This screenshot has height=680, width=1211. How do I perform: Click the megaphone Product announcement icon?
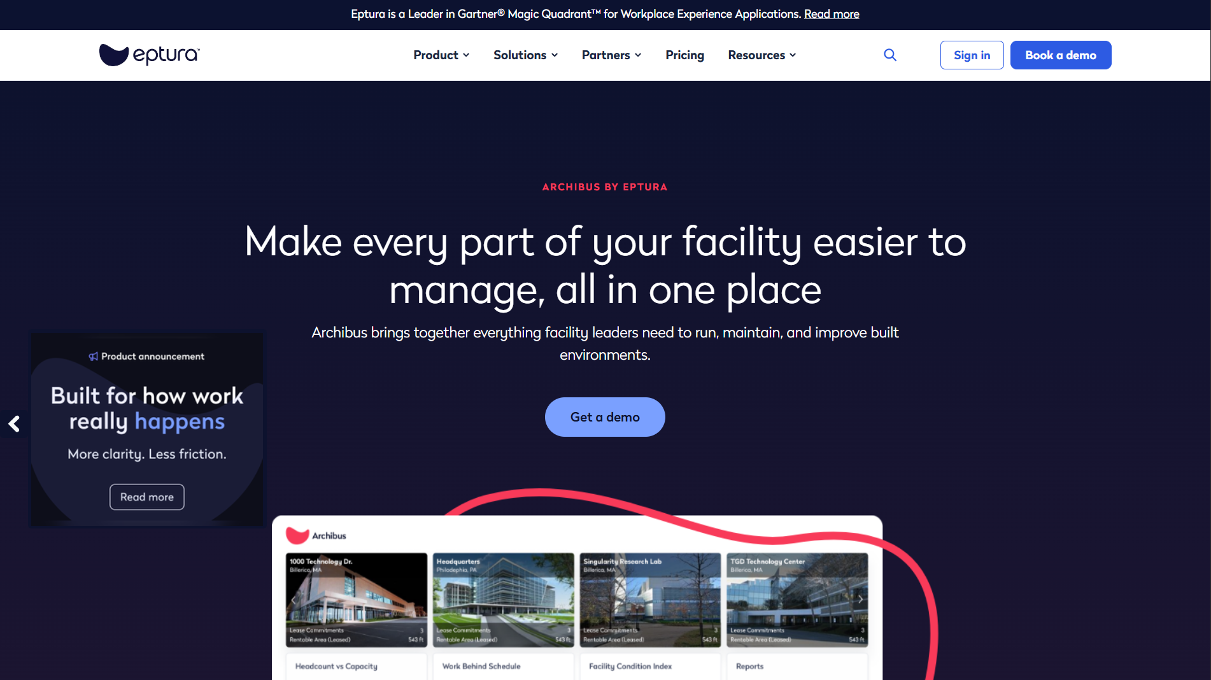pyautogui.click(x=94, y=357)
